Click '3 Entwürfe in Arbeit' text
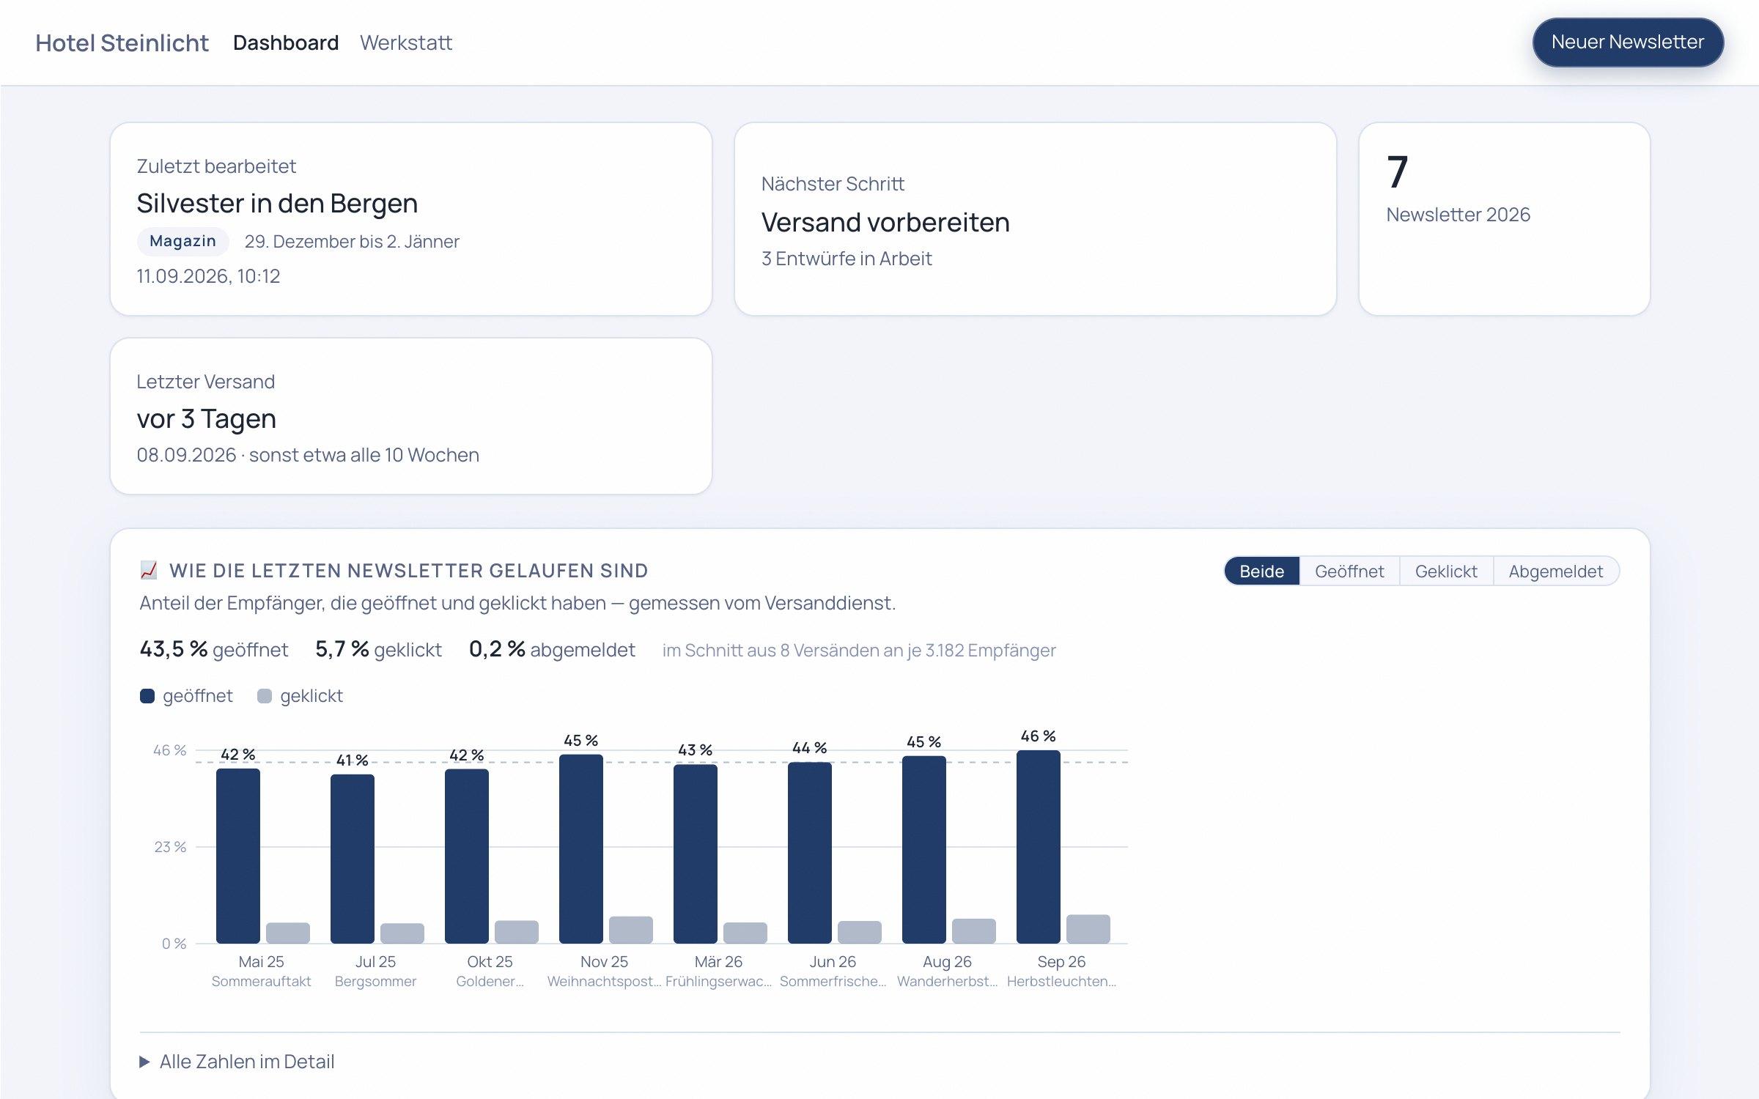The image size is (1759, 1099). pos(847,259)
